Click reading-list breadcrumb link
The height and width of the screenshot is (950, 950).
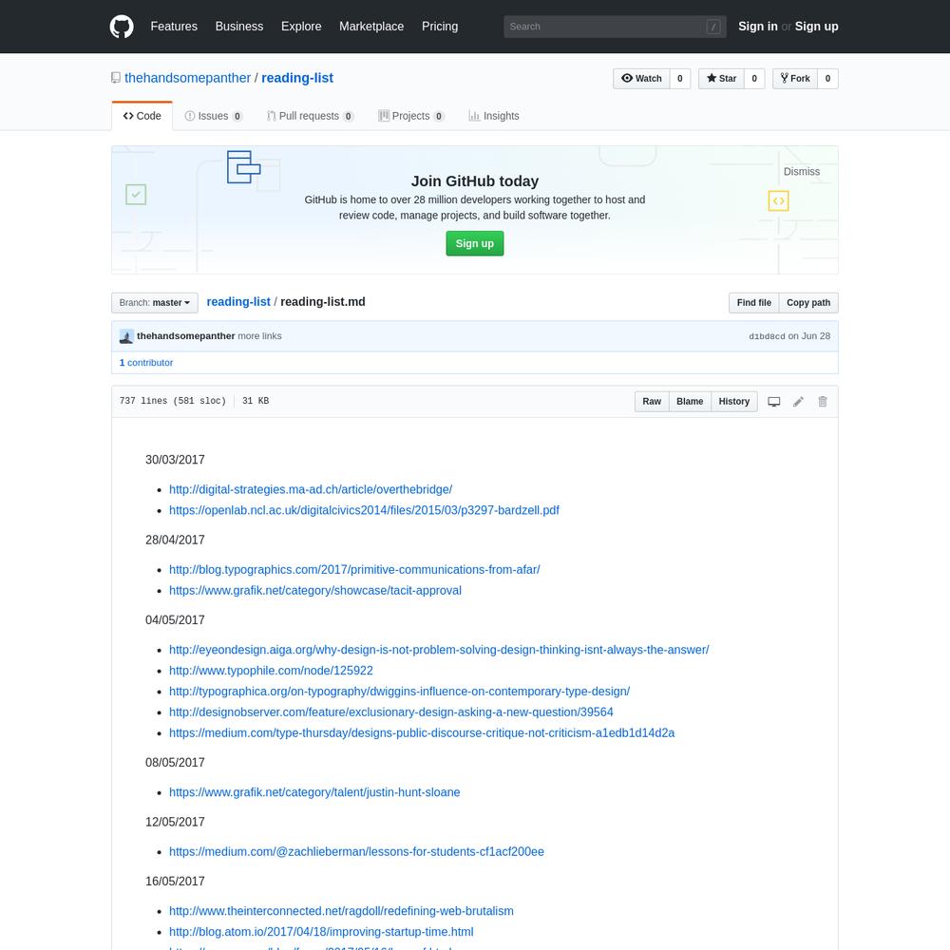[x=238, y=302]
